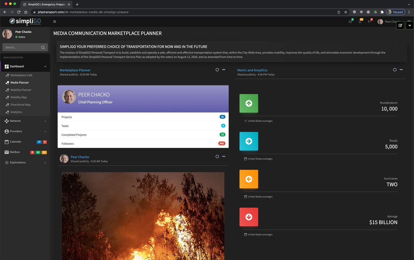Click the green up-arrow thunderstorm tile
414x260 pixels.
point(249,103)
